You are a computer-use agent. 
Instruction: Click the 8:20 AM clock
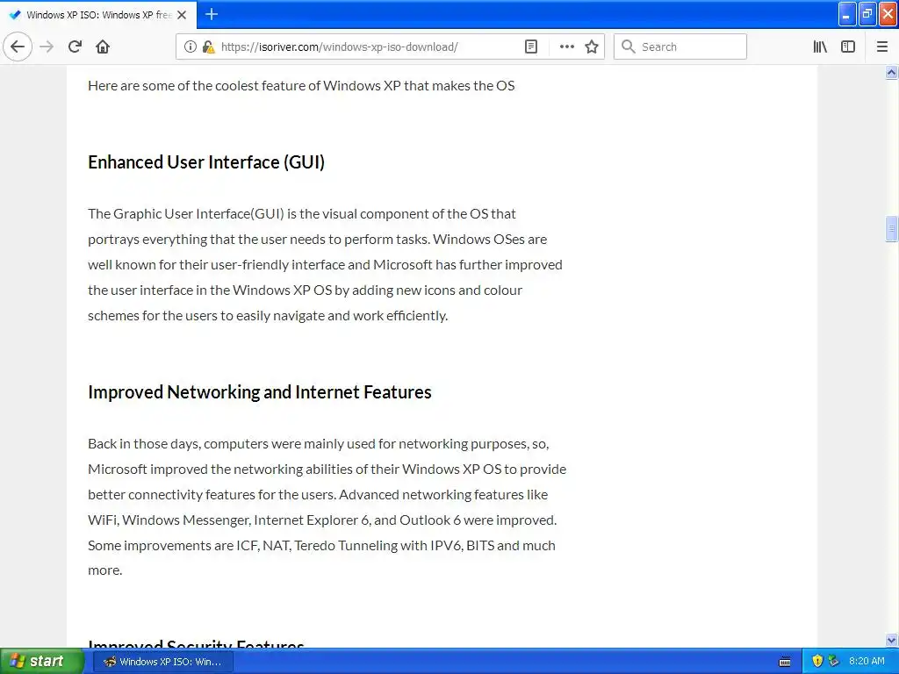pos(867,662)
